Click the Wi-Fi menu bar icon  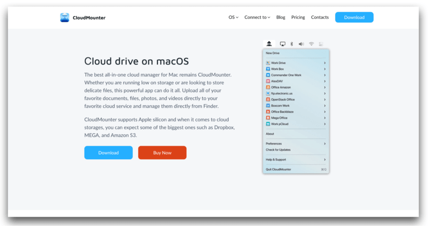point(311,44)
